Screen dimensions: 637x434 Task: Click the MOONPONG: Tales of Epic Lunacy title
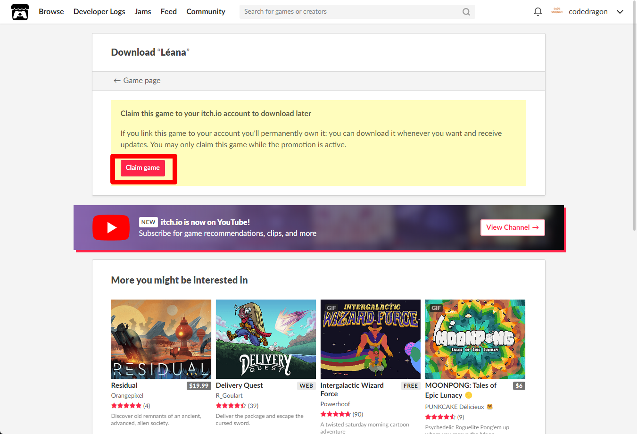click(x=461, y=390)
